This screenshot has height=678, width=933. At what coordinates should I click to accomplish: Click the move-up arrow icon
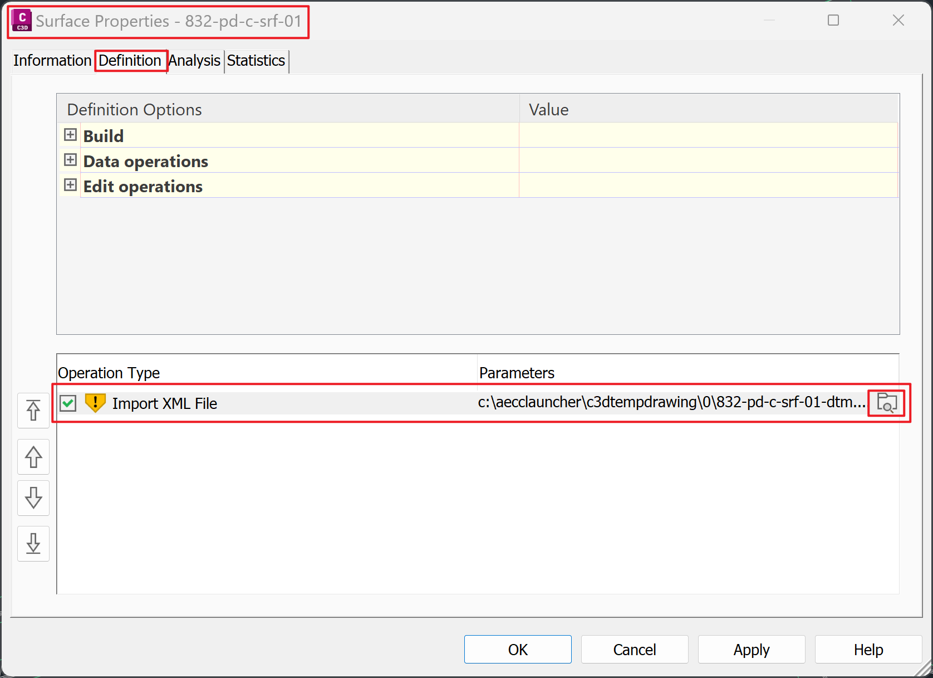33,457
